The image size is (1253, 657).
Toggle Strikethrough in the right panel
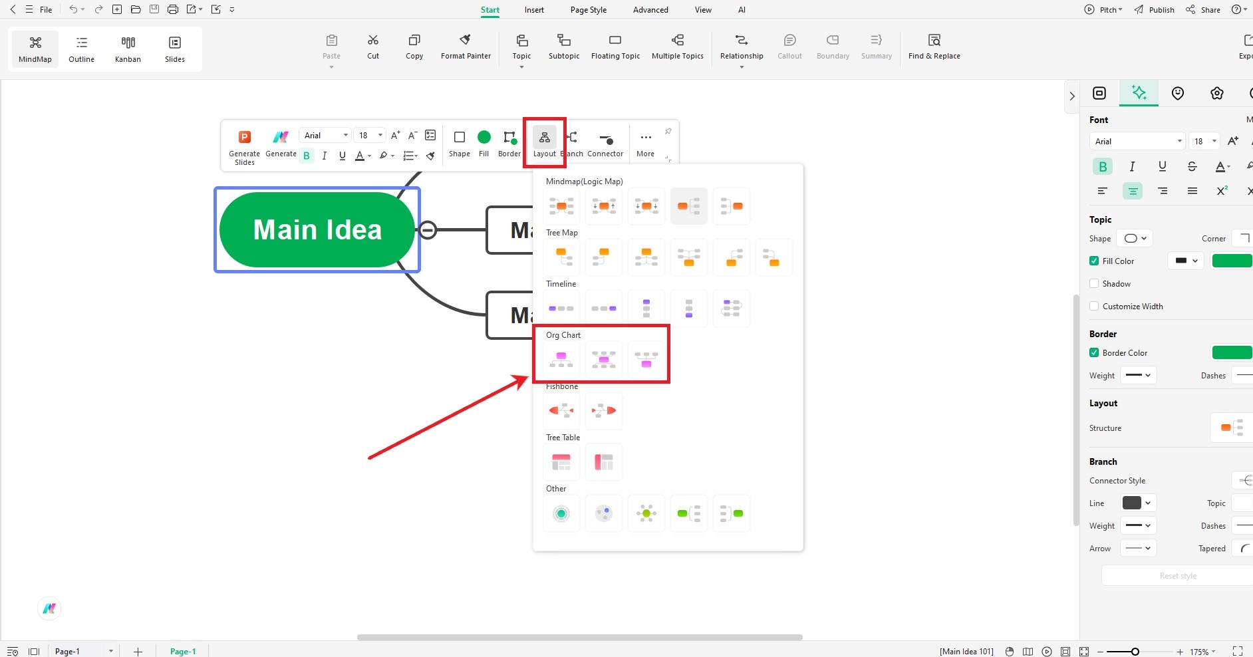pos(1192,166)
